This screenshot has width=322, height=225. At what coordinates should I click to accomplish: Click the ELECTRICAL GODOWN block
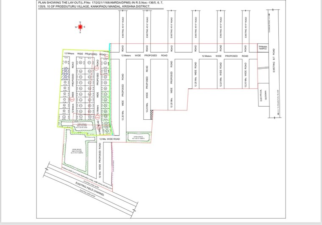click(264, 95)
